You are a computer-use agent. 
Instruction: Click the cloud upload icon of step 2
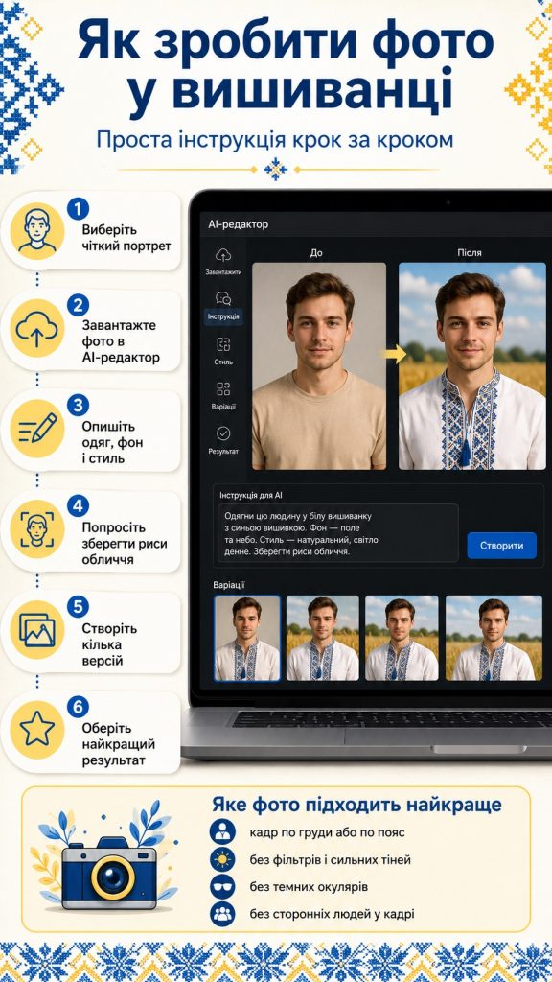click(37, 330)
